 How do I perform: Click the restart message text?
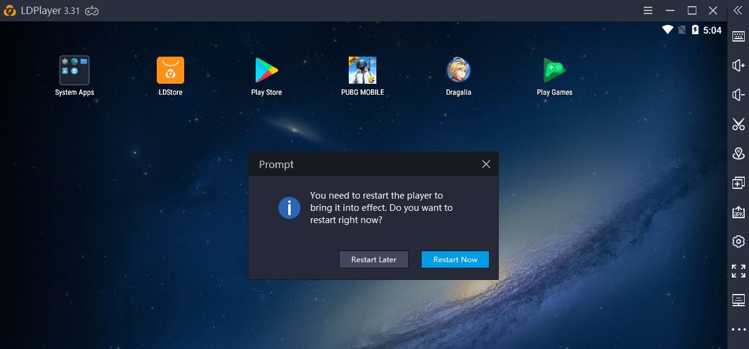click(381, 208)
